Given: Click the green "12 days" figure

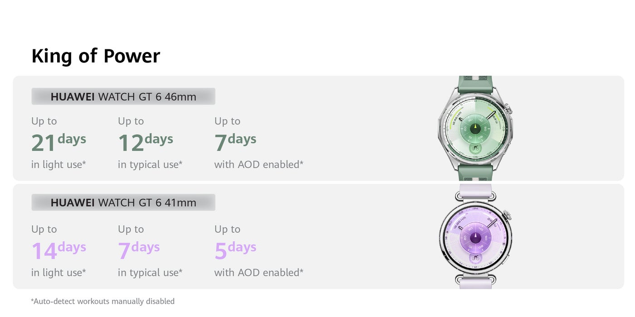Looking at the screenshot, I should (145, 142).
